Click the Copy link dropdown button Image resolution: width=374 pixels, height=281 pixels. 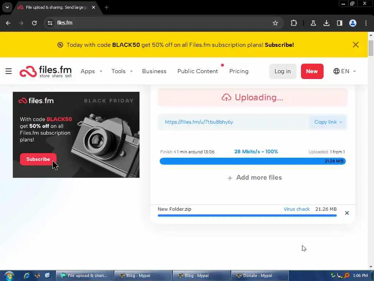[328, 122]
